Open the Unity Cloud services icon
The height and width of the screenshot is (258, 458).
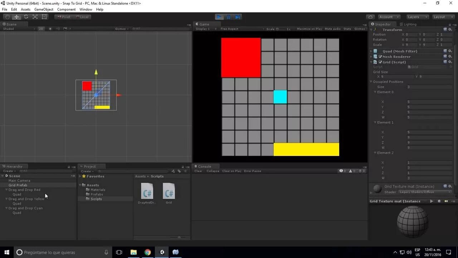[x=370, y=16]
